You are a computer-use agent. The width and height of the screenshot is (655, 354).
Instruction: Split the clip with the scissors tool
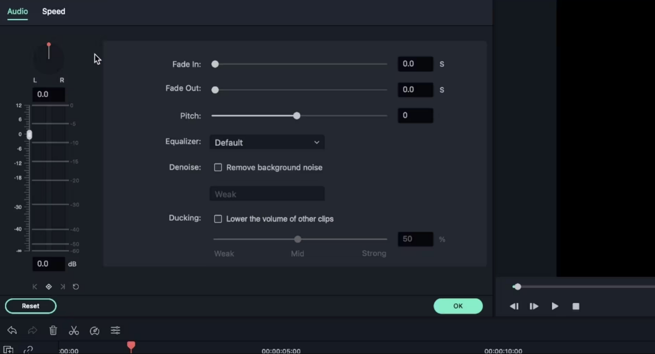74,331
